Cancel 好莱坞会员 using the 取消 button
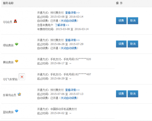Screen dimensions: 152x121 tap(133, 94)
